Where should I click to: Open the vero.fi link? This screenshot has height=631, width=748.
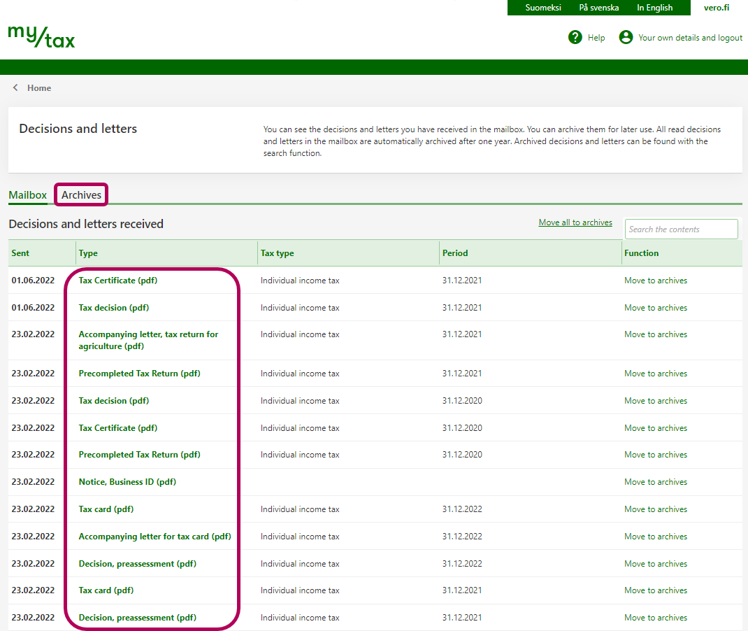716,8
